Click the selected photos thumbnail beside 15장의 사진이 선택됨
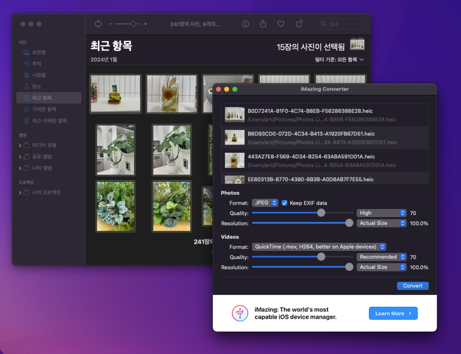Image resolution: width=461 pixels, height=354 pixels. pyautogui.click(x=357, y=44)
